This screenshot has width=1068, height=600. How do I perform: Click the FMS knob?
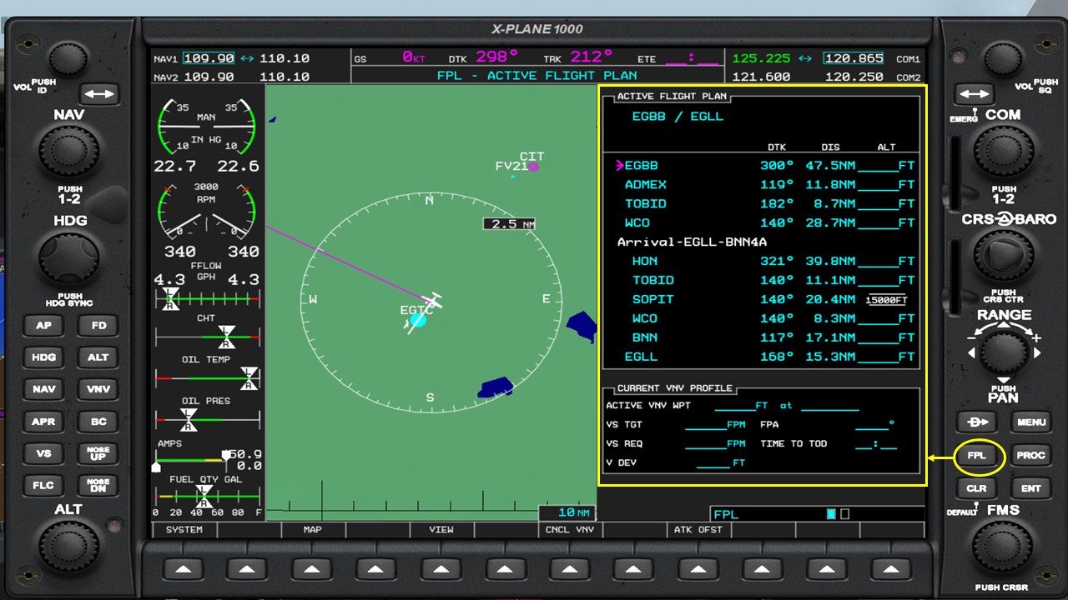point(1004,547)
